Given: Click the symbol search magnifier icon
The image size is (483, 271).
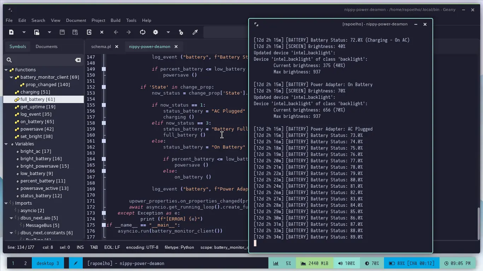Looking at the screenshot, I should 10,60.
